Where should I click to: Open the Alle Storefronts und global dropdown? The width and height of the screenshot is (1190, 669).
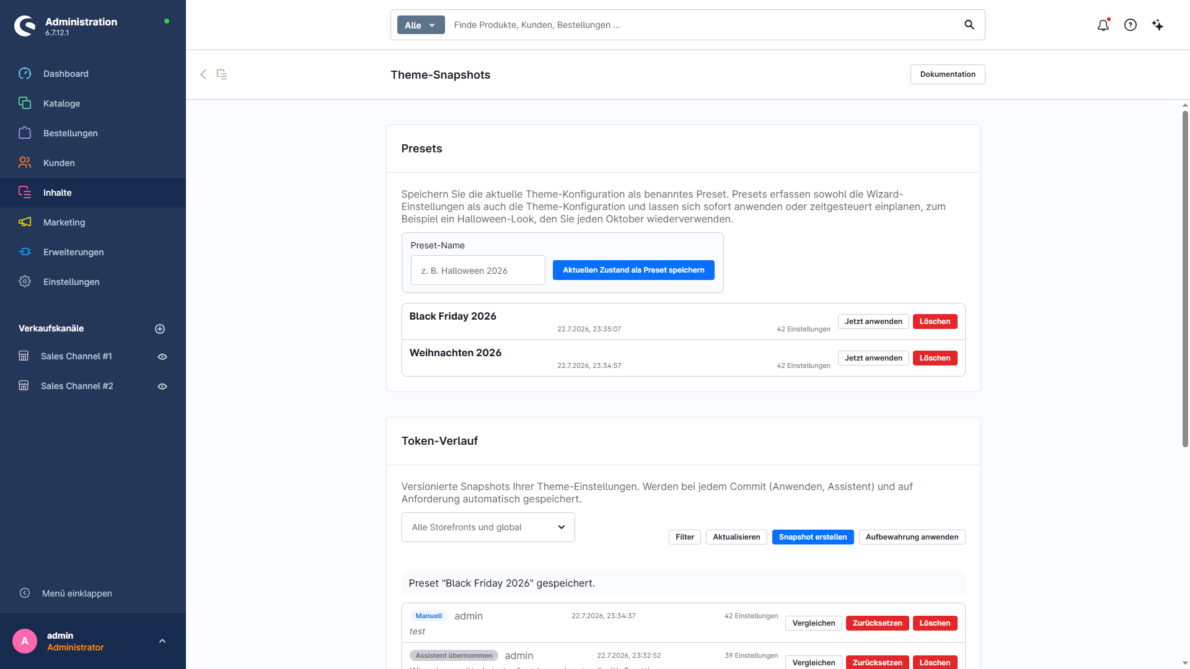[x=488, y=527]
